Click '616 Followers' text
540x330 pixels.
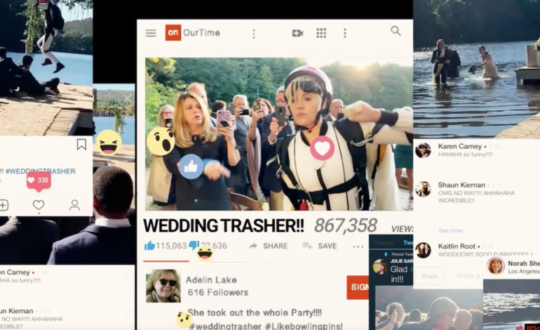coord(217,292)
